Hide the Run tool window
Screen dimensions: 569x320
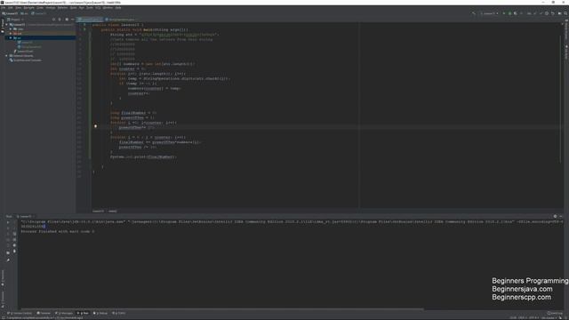(561, 216)
